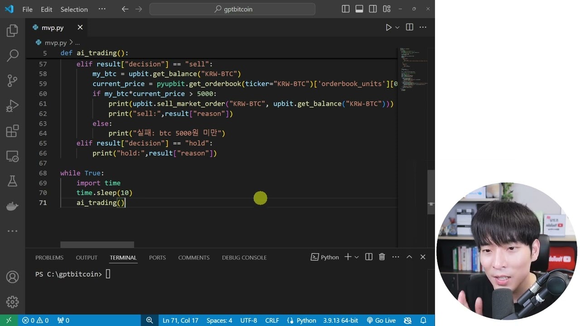580x326 pixels.
Task: Open the Explorer view in activity bar
Action: point(12,31)
